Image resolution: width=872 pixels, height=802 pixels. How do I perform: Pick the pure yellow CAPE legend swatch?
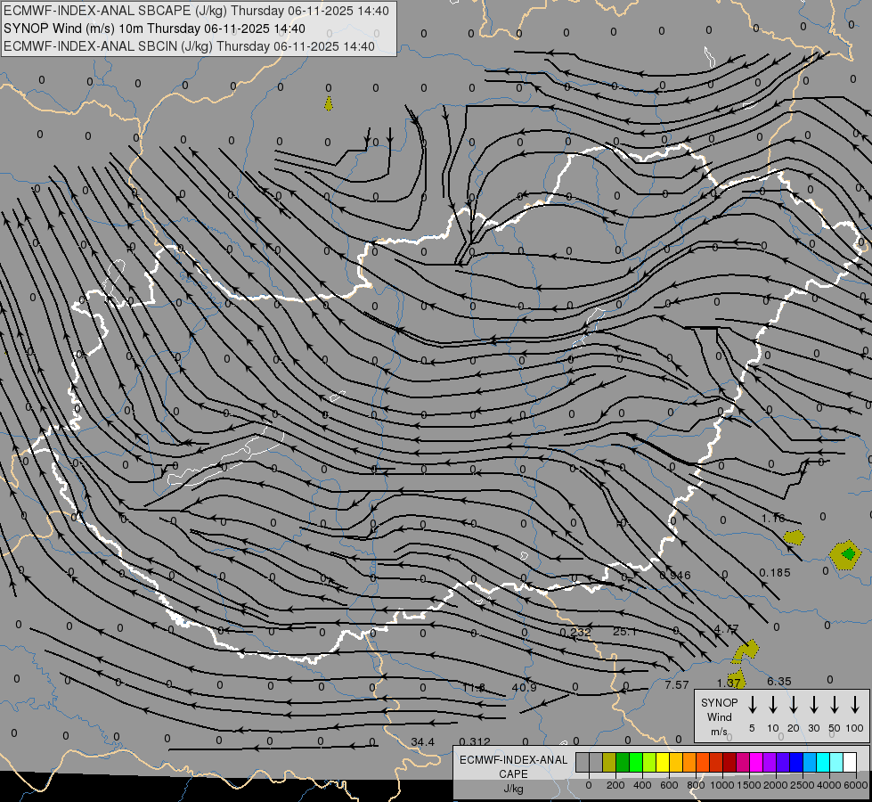click(x=663, y=762)
